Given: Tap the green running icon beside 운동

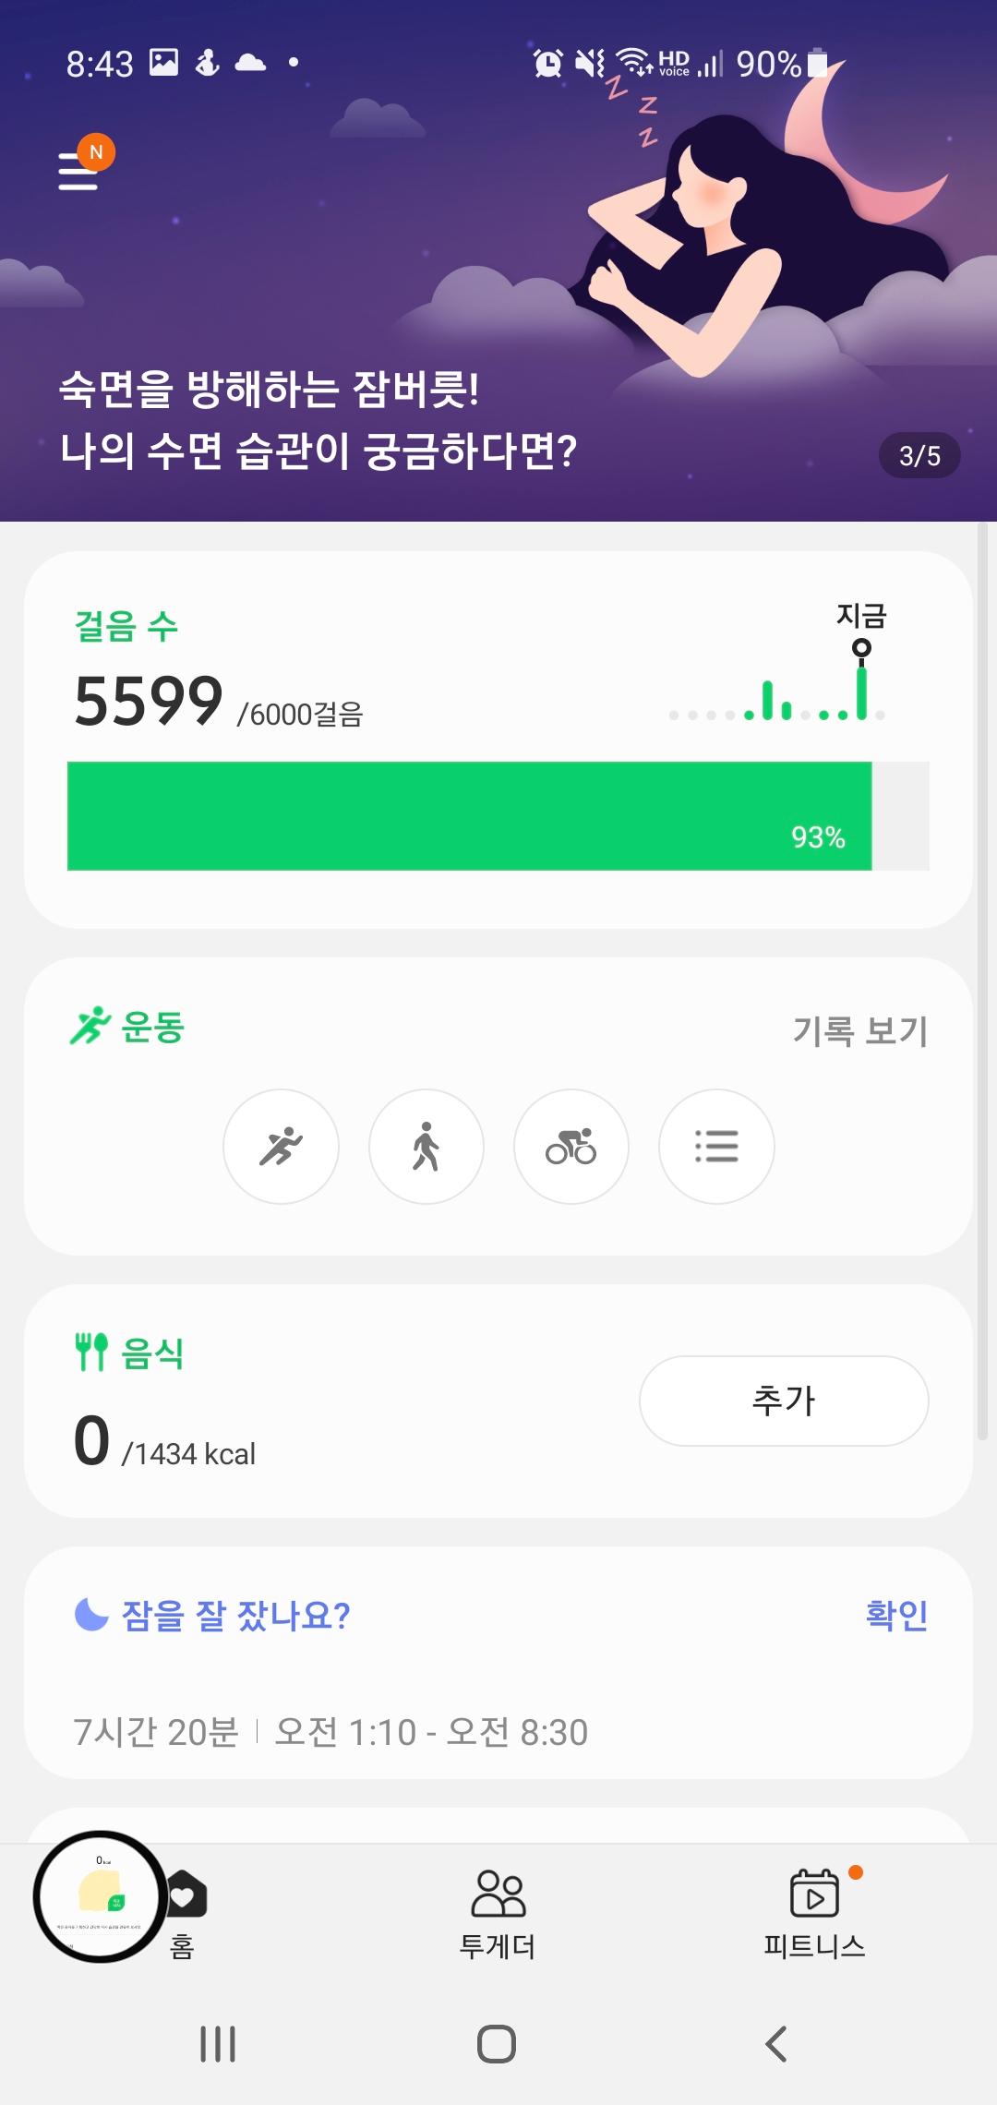Looking at the screenshot, I should coord(90,1027).
